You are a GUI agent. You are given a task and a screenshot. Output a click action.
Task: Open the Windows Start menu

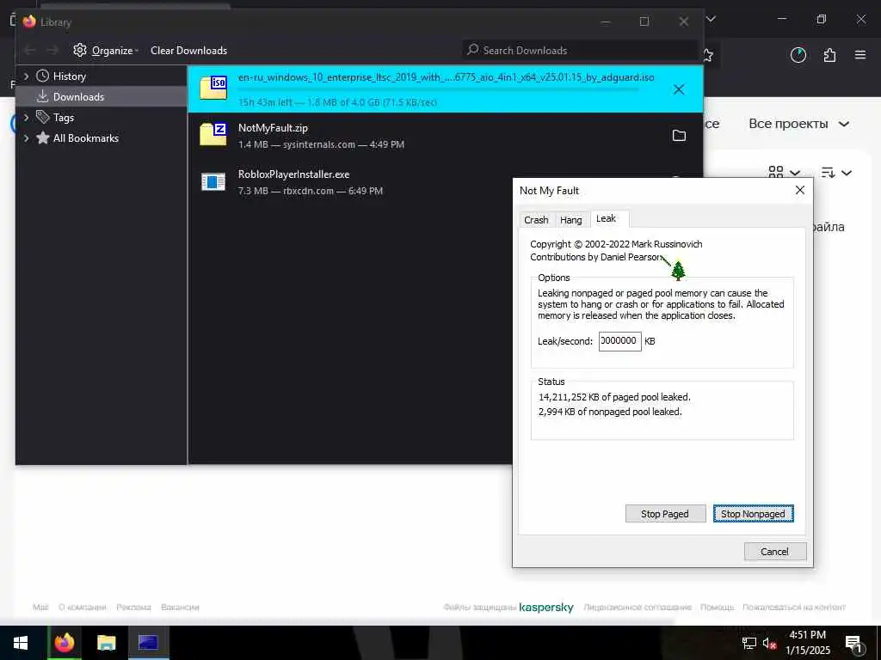point(21,643)
